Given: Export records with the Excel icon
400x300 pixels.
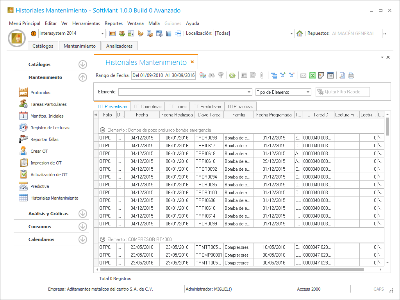Looking at the screenshot, I should pyautogui.click(x=312, y=75).
